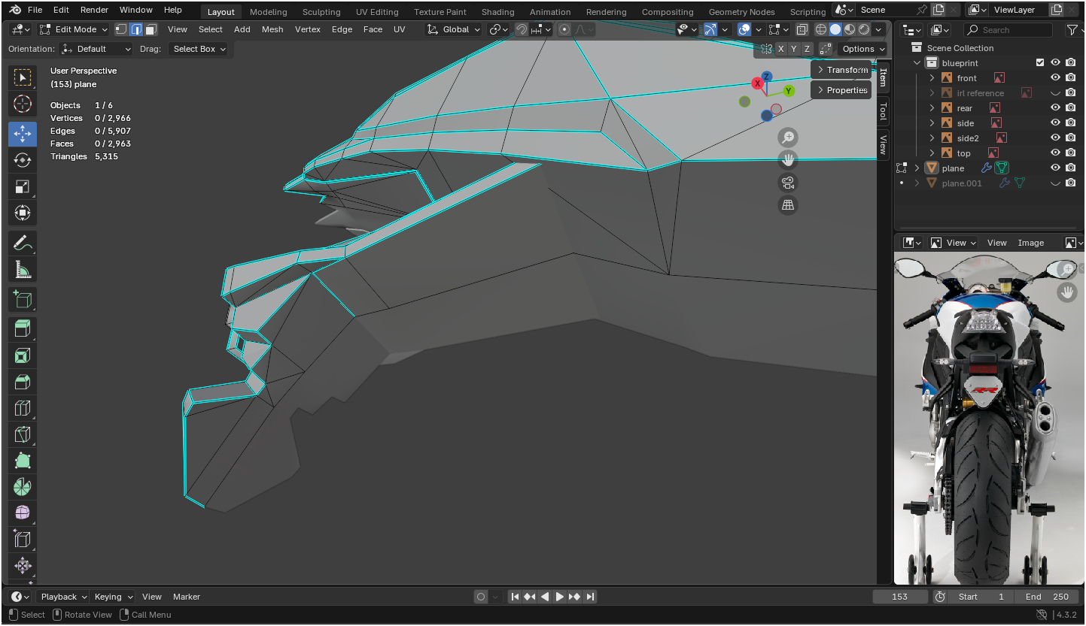Select the Move tool
The image size is (1086, 626).
(x=23, y=134)
